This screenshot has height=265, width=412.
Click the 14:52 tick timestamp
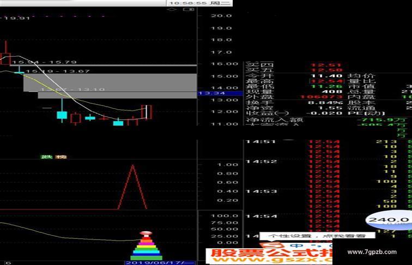(x=261, y=162)
